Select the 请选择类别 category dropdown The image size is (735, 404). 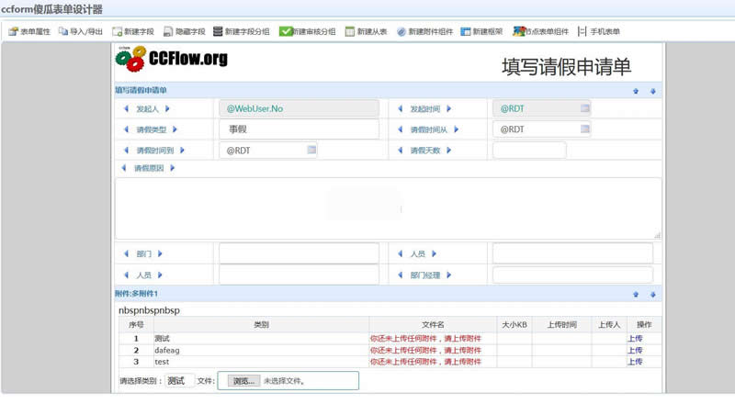(179, 380)
